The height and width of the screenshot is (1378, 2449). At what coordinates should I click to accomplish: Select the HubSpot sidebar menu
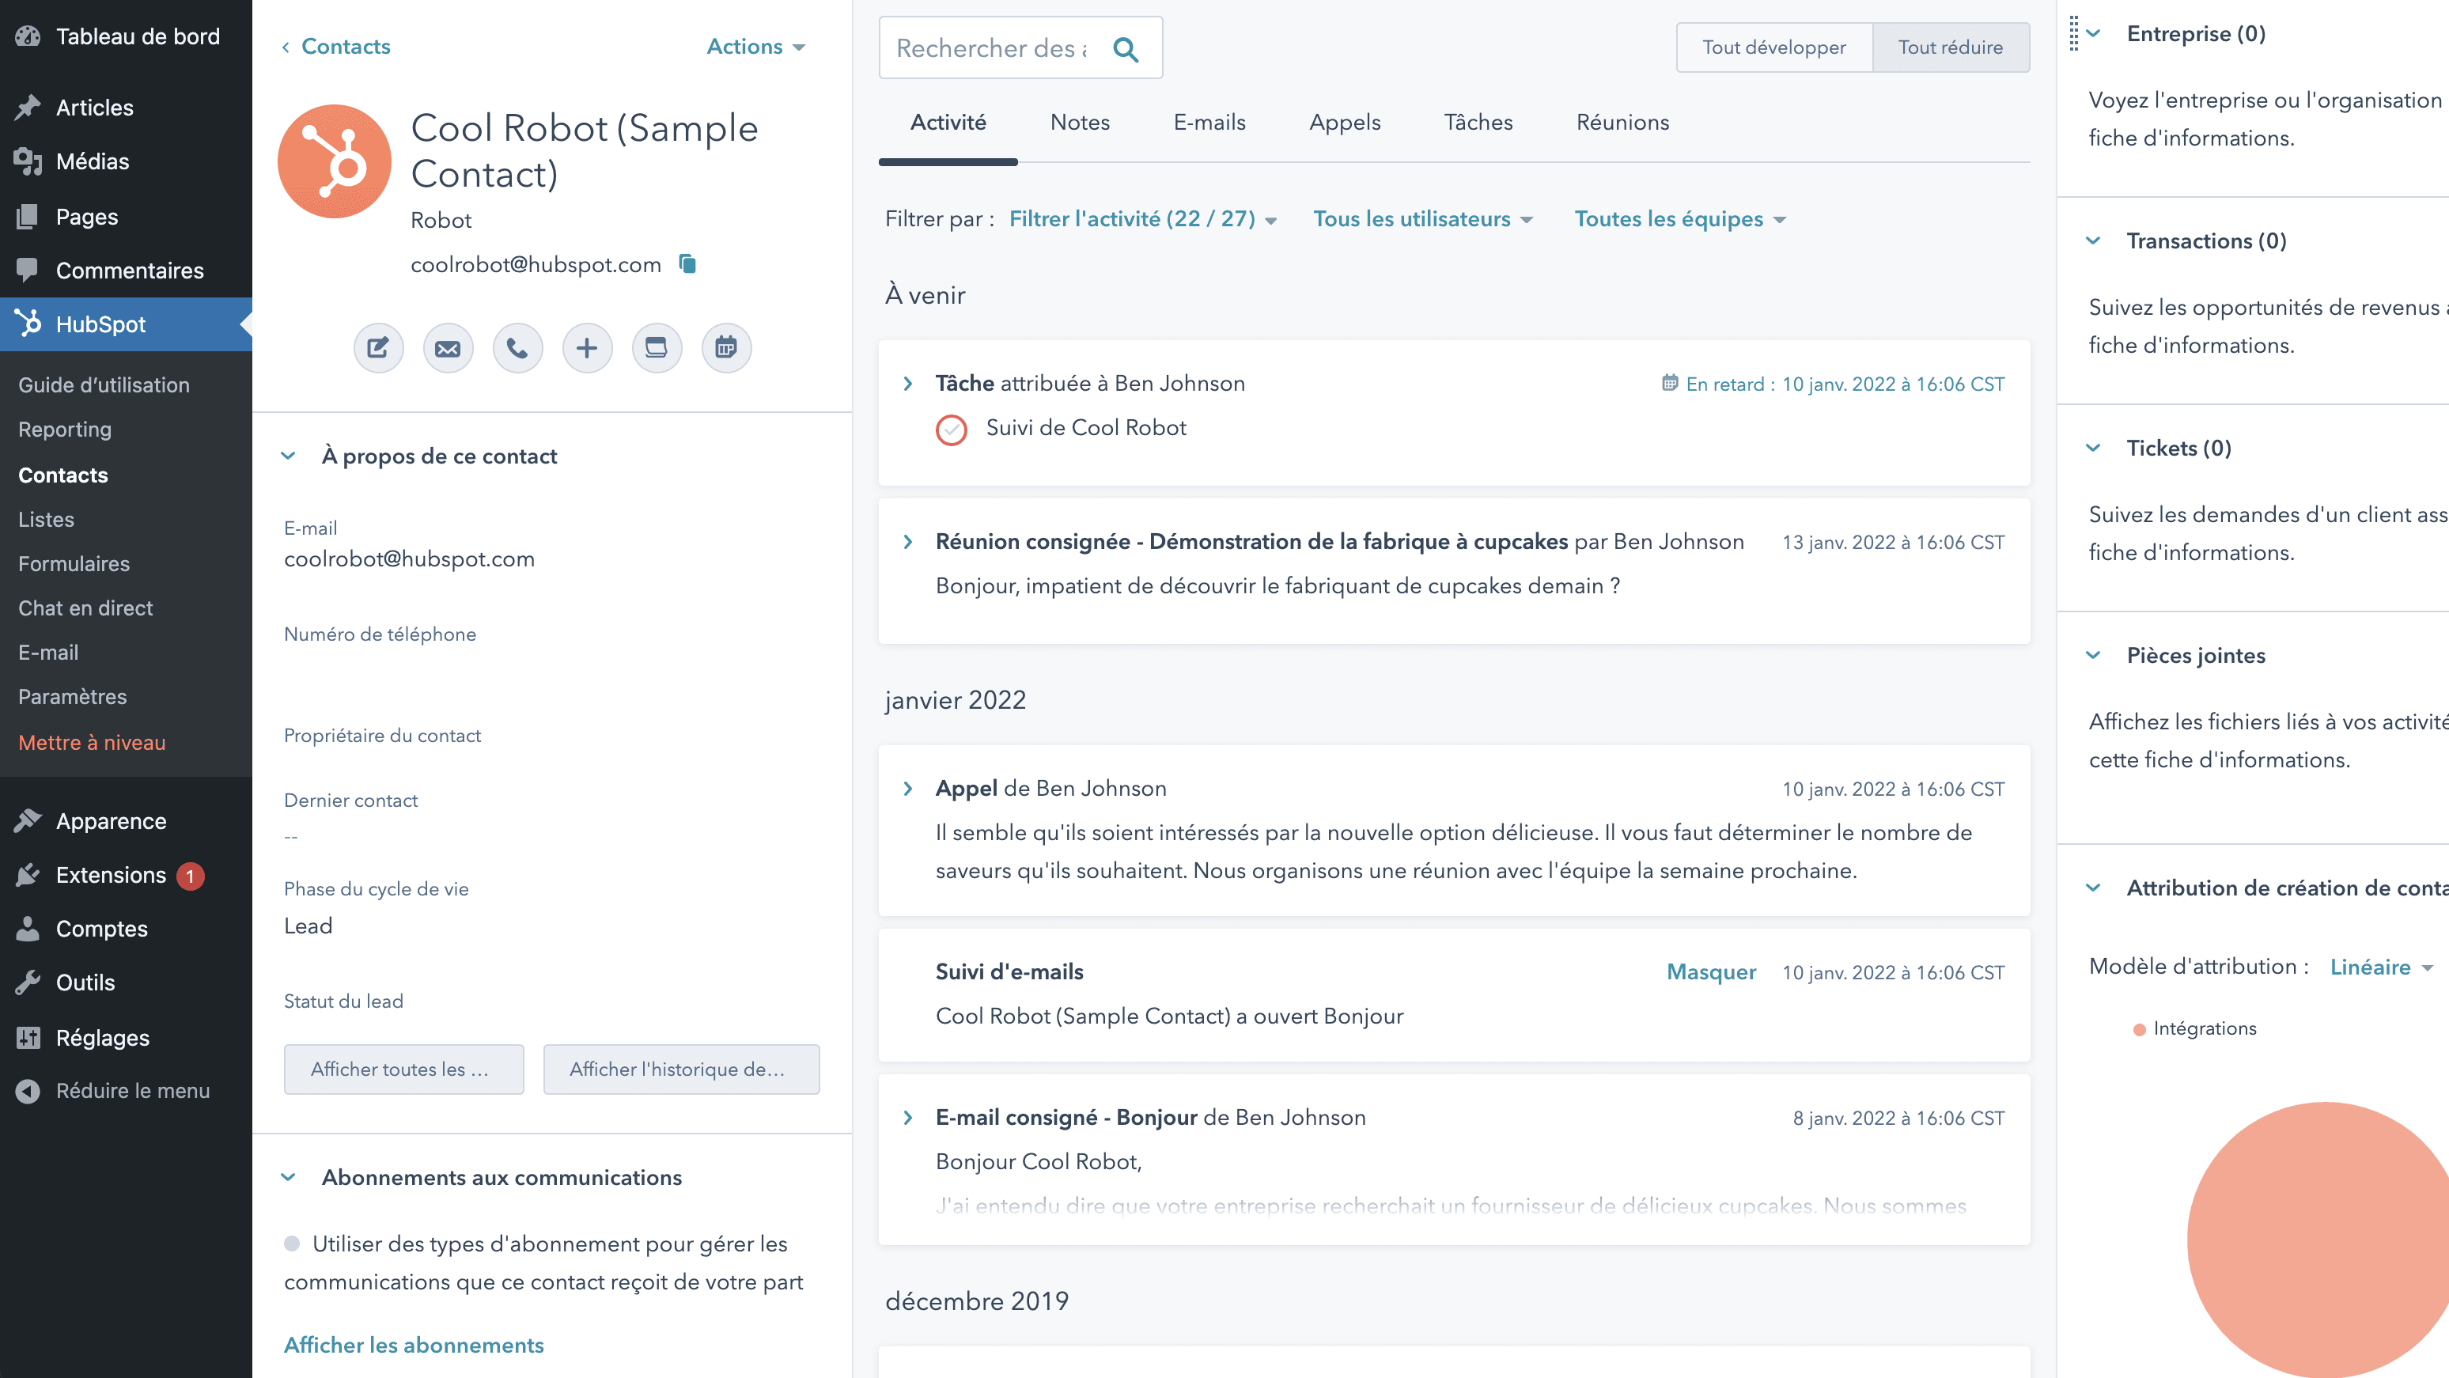(x=126, y=324)
